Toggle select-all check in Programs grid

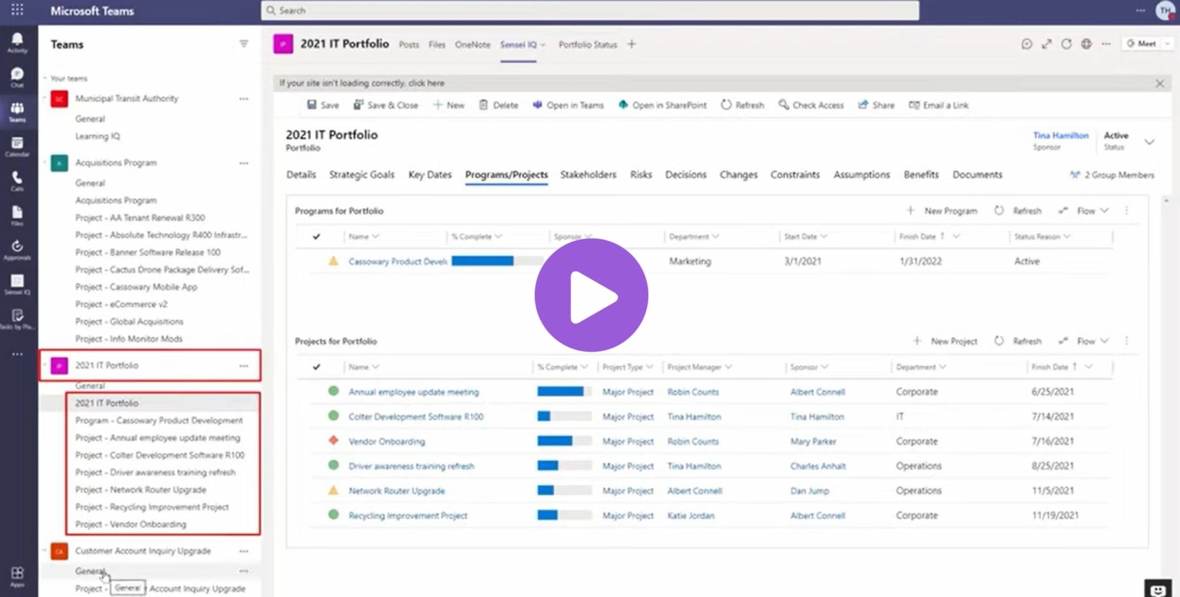click(x=317, y=236)
